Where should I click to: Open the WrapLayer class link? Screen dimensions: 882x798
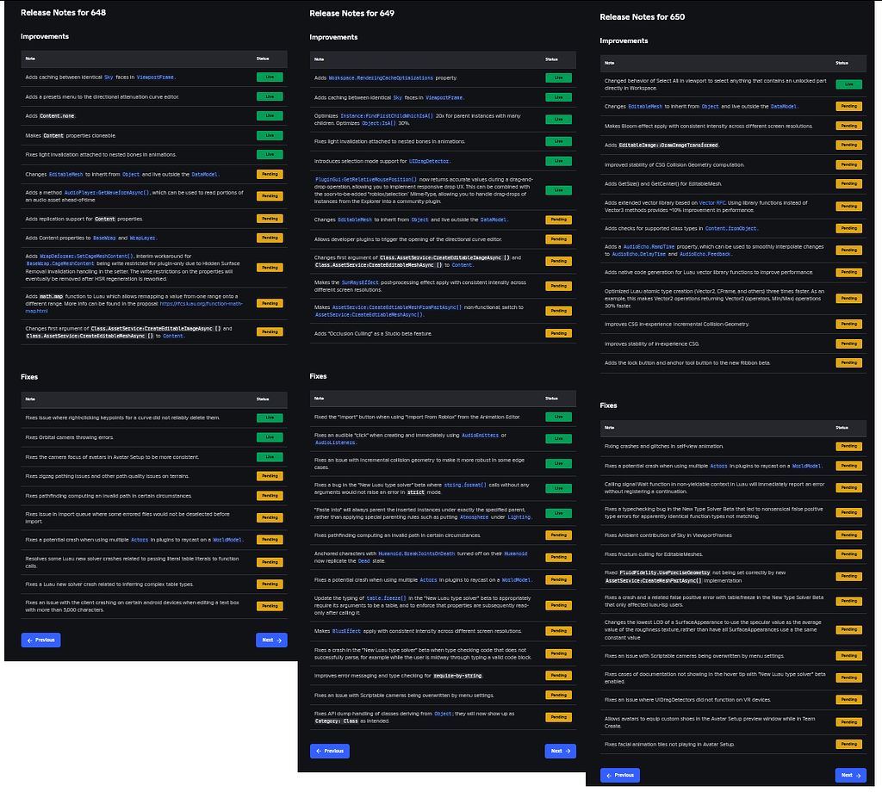pyautogui.click(x=143, y=238)
